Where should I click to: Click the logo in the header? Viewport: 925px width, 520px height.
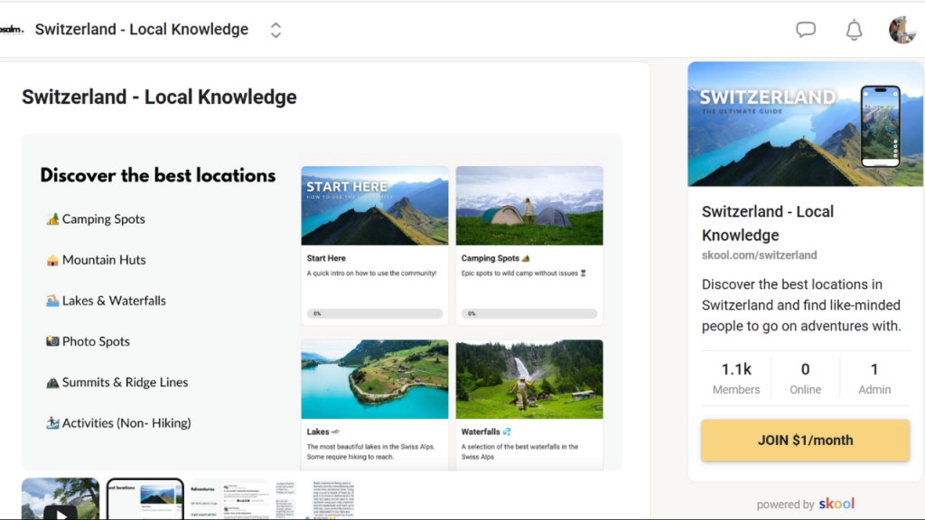(x=12, y=30)
